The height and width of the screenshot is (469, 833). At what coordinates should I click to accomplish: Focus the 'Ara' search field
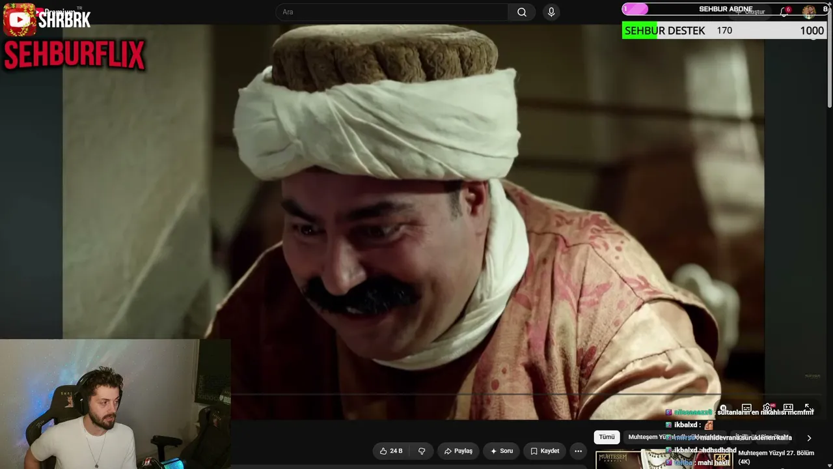point(392,12)
